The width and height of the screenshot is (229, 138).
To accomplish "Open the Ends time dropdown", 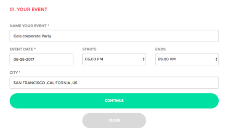I will click(187, 59).
